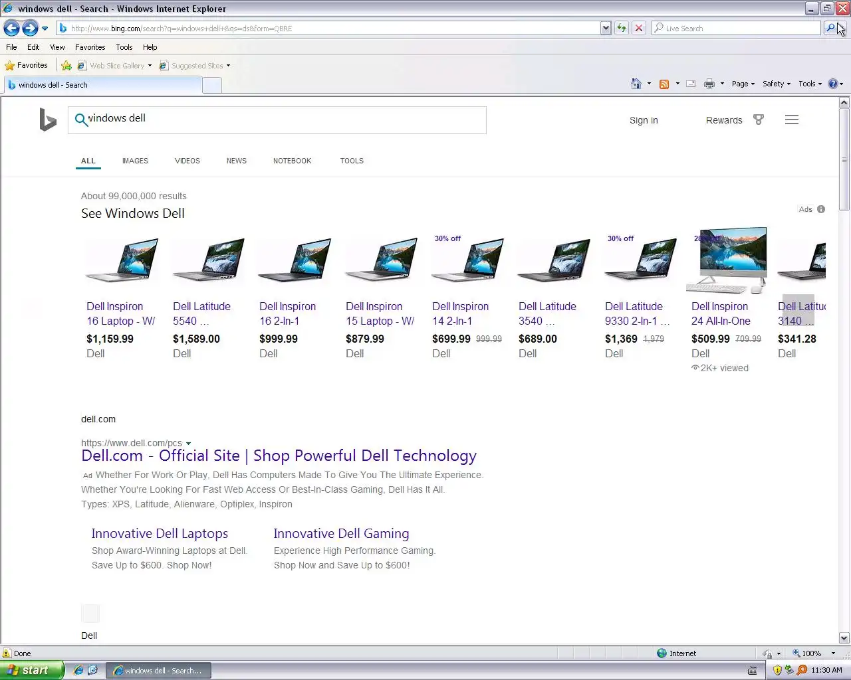The image size is (851, 680).
Task: Click the Bing logo
Action: point(48,120)
